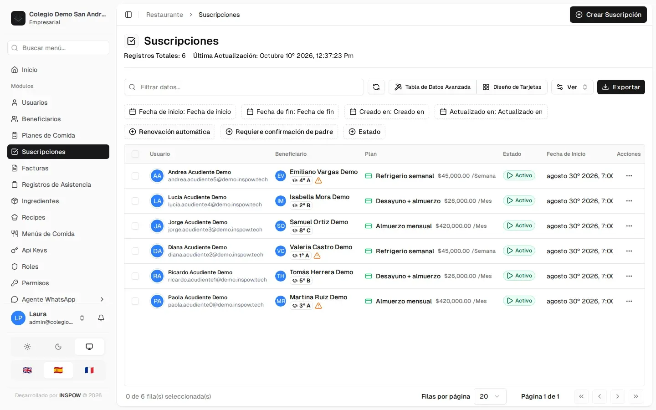Open notifications bell
Viewport: 656px width, 410px height.
tap(101, 318)
